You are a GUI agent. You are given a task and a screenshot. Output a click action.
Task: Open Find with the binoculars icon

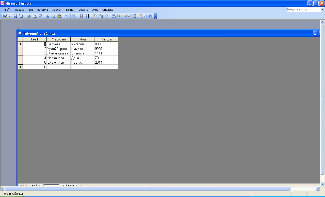114,16
